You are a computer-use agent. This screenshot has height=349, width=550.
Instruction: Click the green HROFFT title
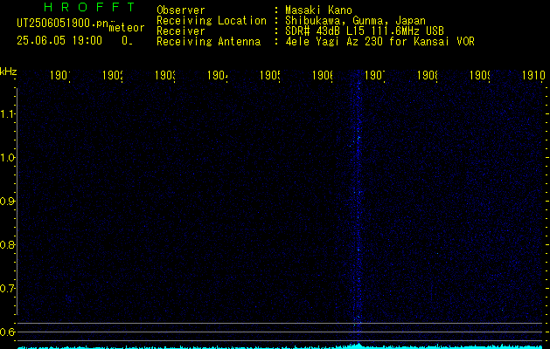tap(89, 7)
